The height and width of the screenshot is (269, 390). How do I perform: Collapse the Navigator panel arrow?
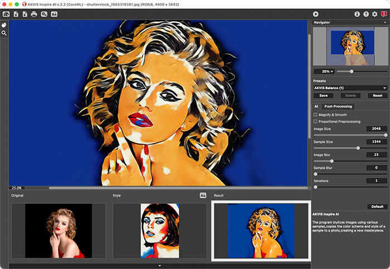(x=384, y=22)
